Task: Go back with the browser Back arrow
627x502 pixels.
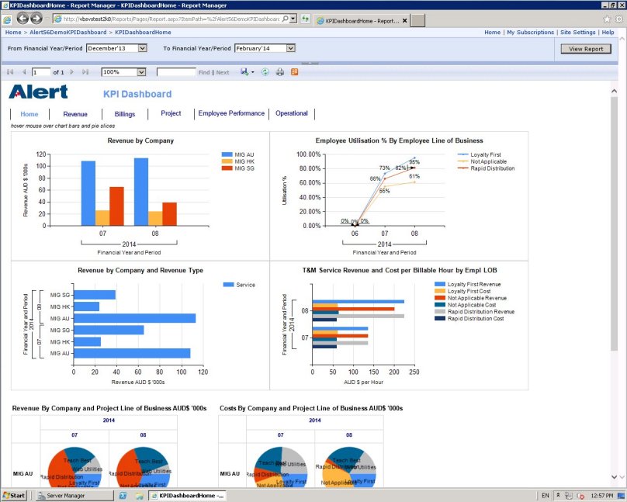Action: click(x=23, y=19)
